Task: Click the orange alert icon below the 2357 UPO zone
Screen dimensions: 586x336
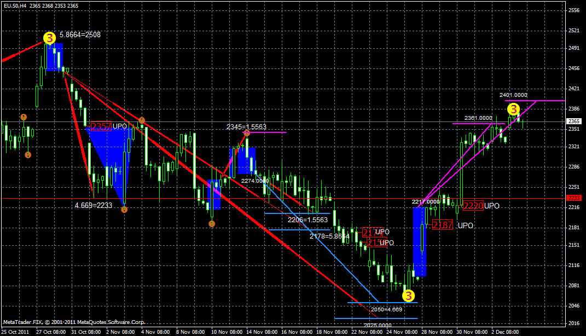Action: pos(124,210)
